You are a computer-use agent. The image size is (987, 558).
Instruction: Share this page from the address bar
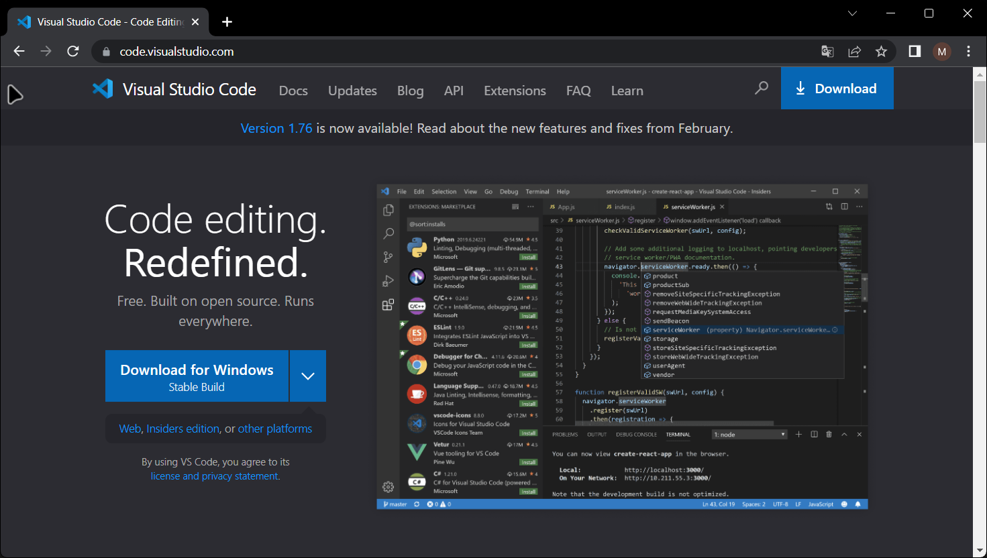pyautogui.click(x=854, y=52)
